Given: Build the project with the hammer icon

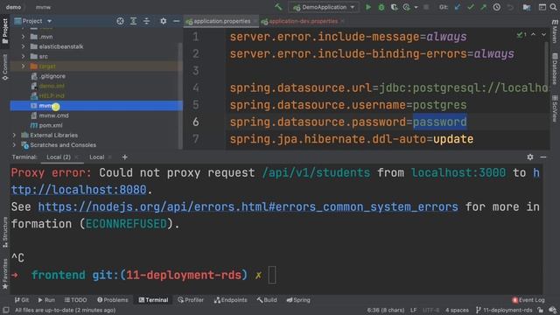Looking at the screenshot, I should pyautogui.click(x=278, y=7).
